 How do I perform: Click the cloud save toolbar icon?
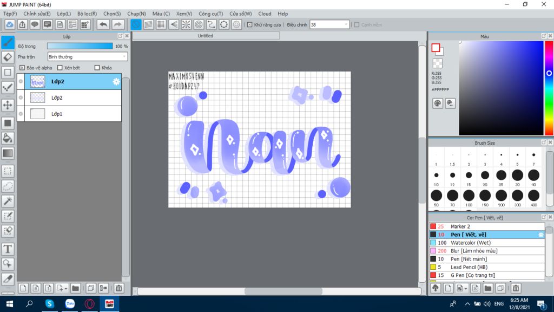coord(10,24)
